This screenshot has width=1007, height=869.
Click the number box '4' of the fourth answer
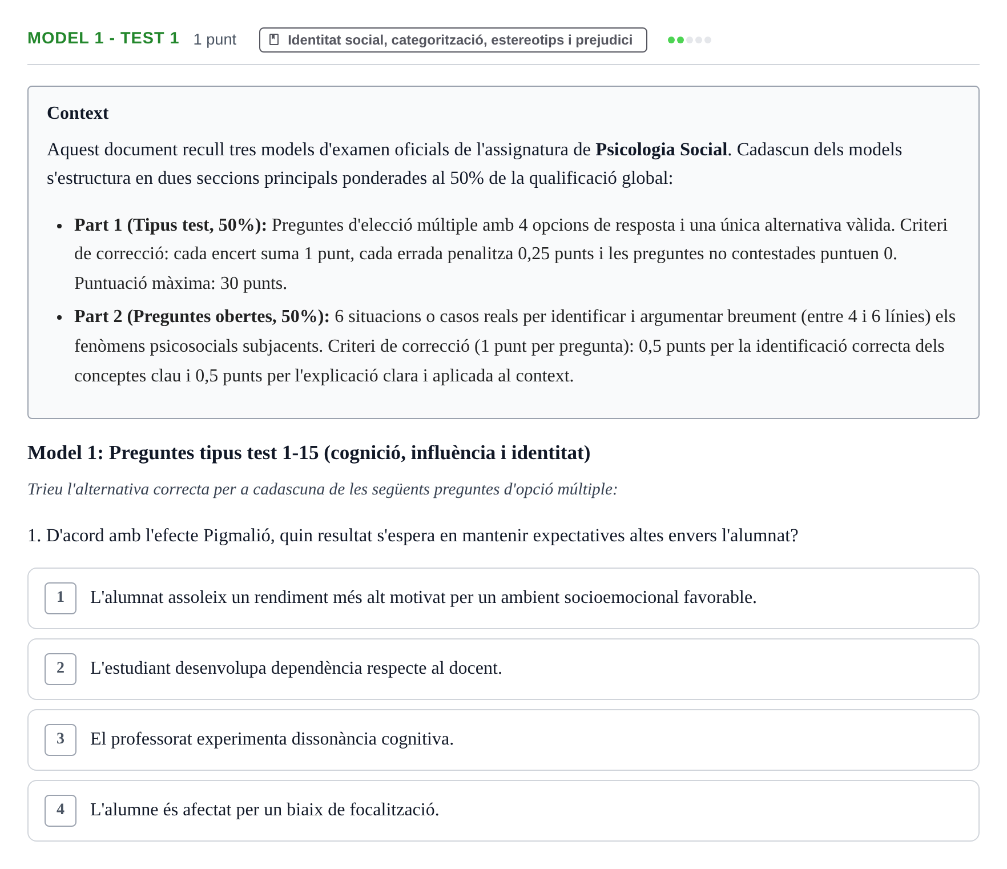pos(61,811)
